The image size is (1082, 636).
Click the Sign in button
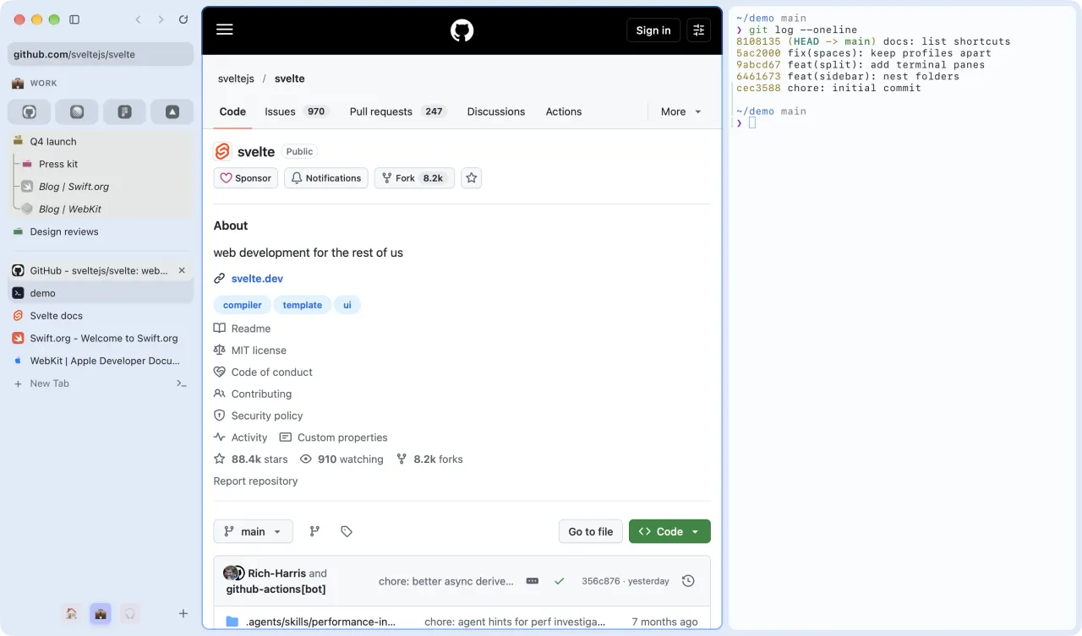(653, 30)
